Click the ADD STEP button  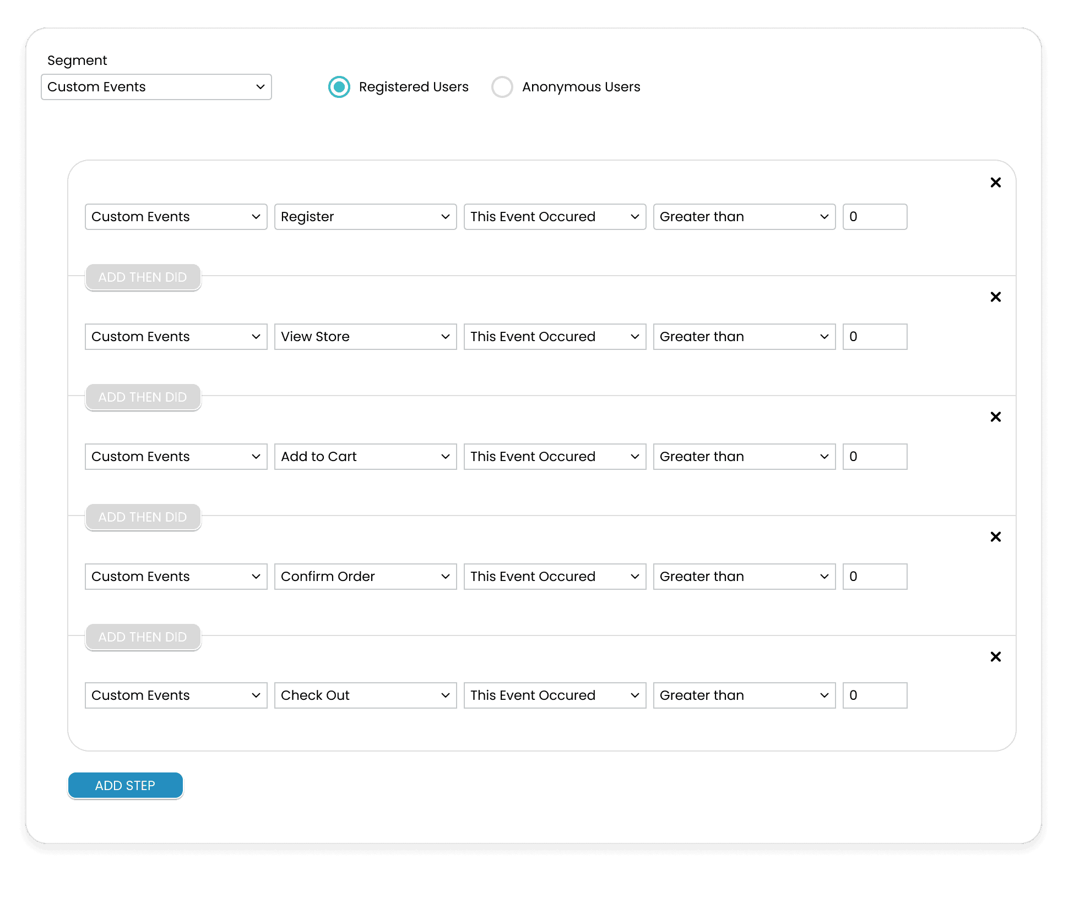coord(126,785)
